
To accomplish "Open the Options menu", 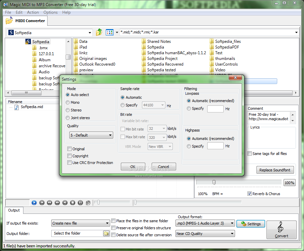I will (x=51, y=12).
